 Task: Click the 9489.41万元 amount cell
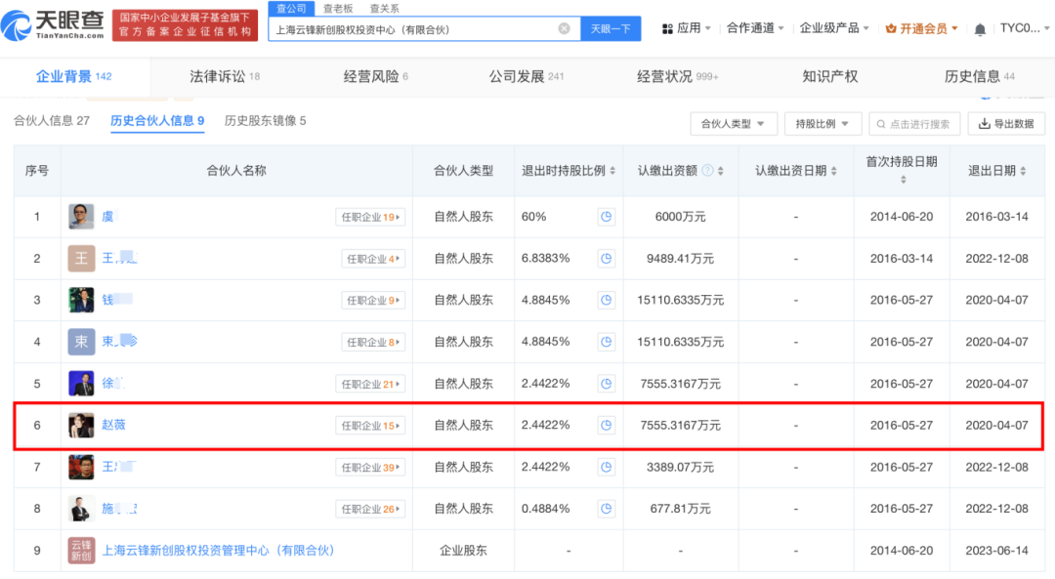point(680,258)
